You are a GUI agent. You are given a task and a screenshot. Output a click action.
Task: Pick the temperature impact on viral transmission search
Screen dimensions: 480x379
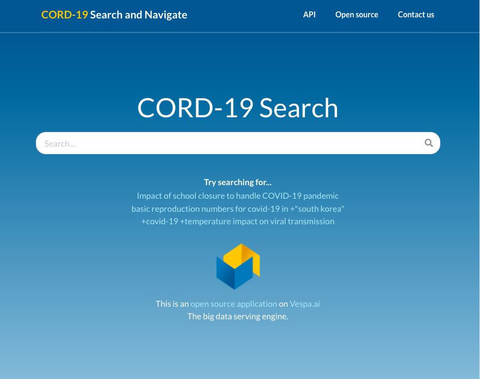[238, 222]
